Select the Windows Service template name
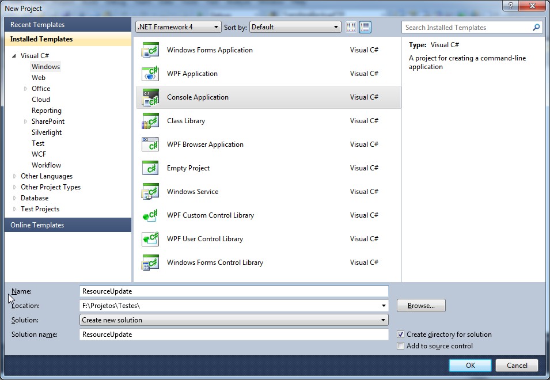The image size is (550, 380). [192, 192]
